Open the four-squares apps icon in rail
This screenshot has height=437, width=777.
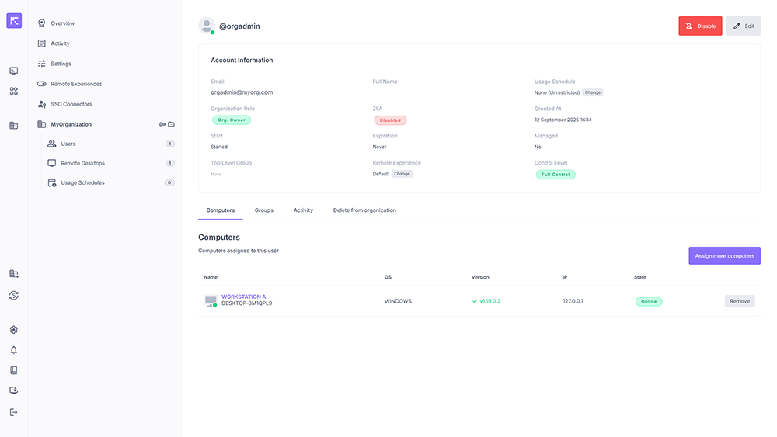pos(13,91)
